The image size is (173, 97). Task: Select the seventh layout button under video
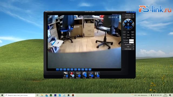(79, 70)
